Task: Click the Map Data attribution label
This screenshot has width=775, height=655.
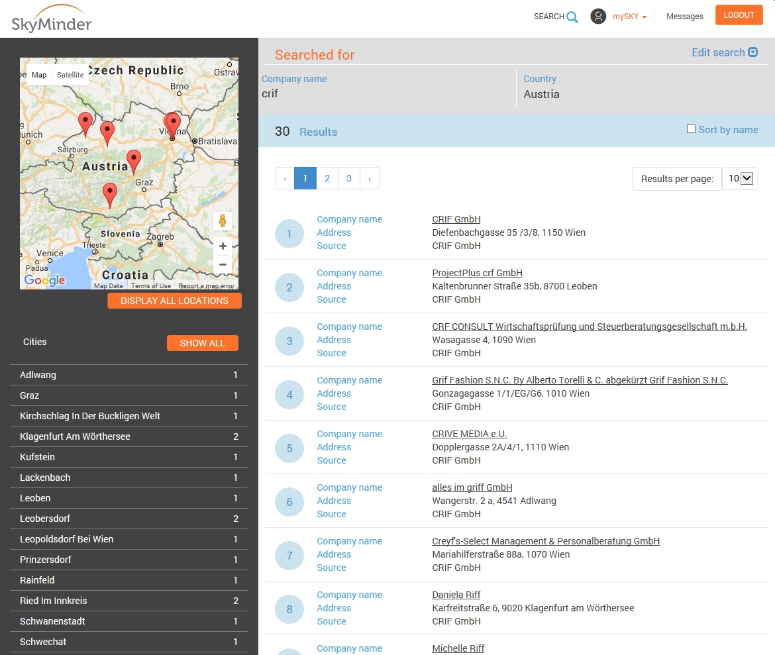Action: tap(108, 285)
